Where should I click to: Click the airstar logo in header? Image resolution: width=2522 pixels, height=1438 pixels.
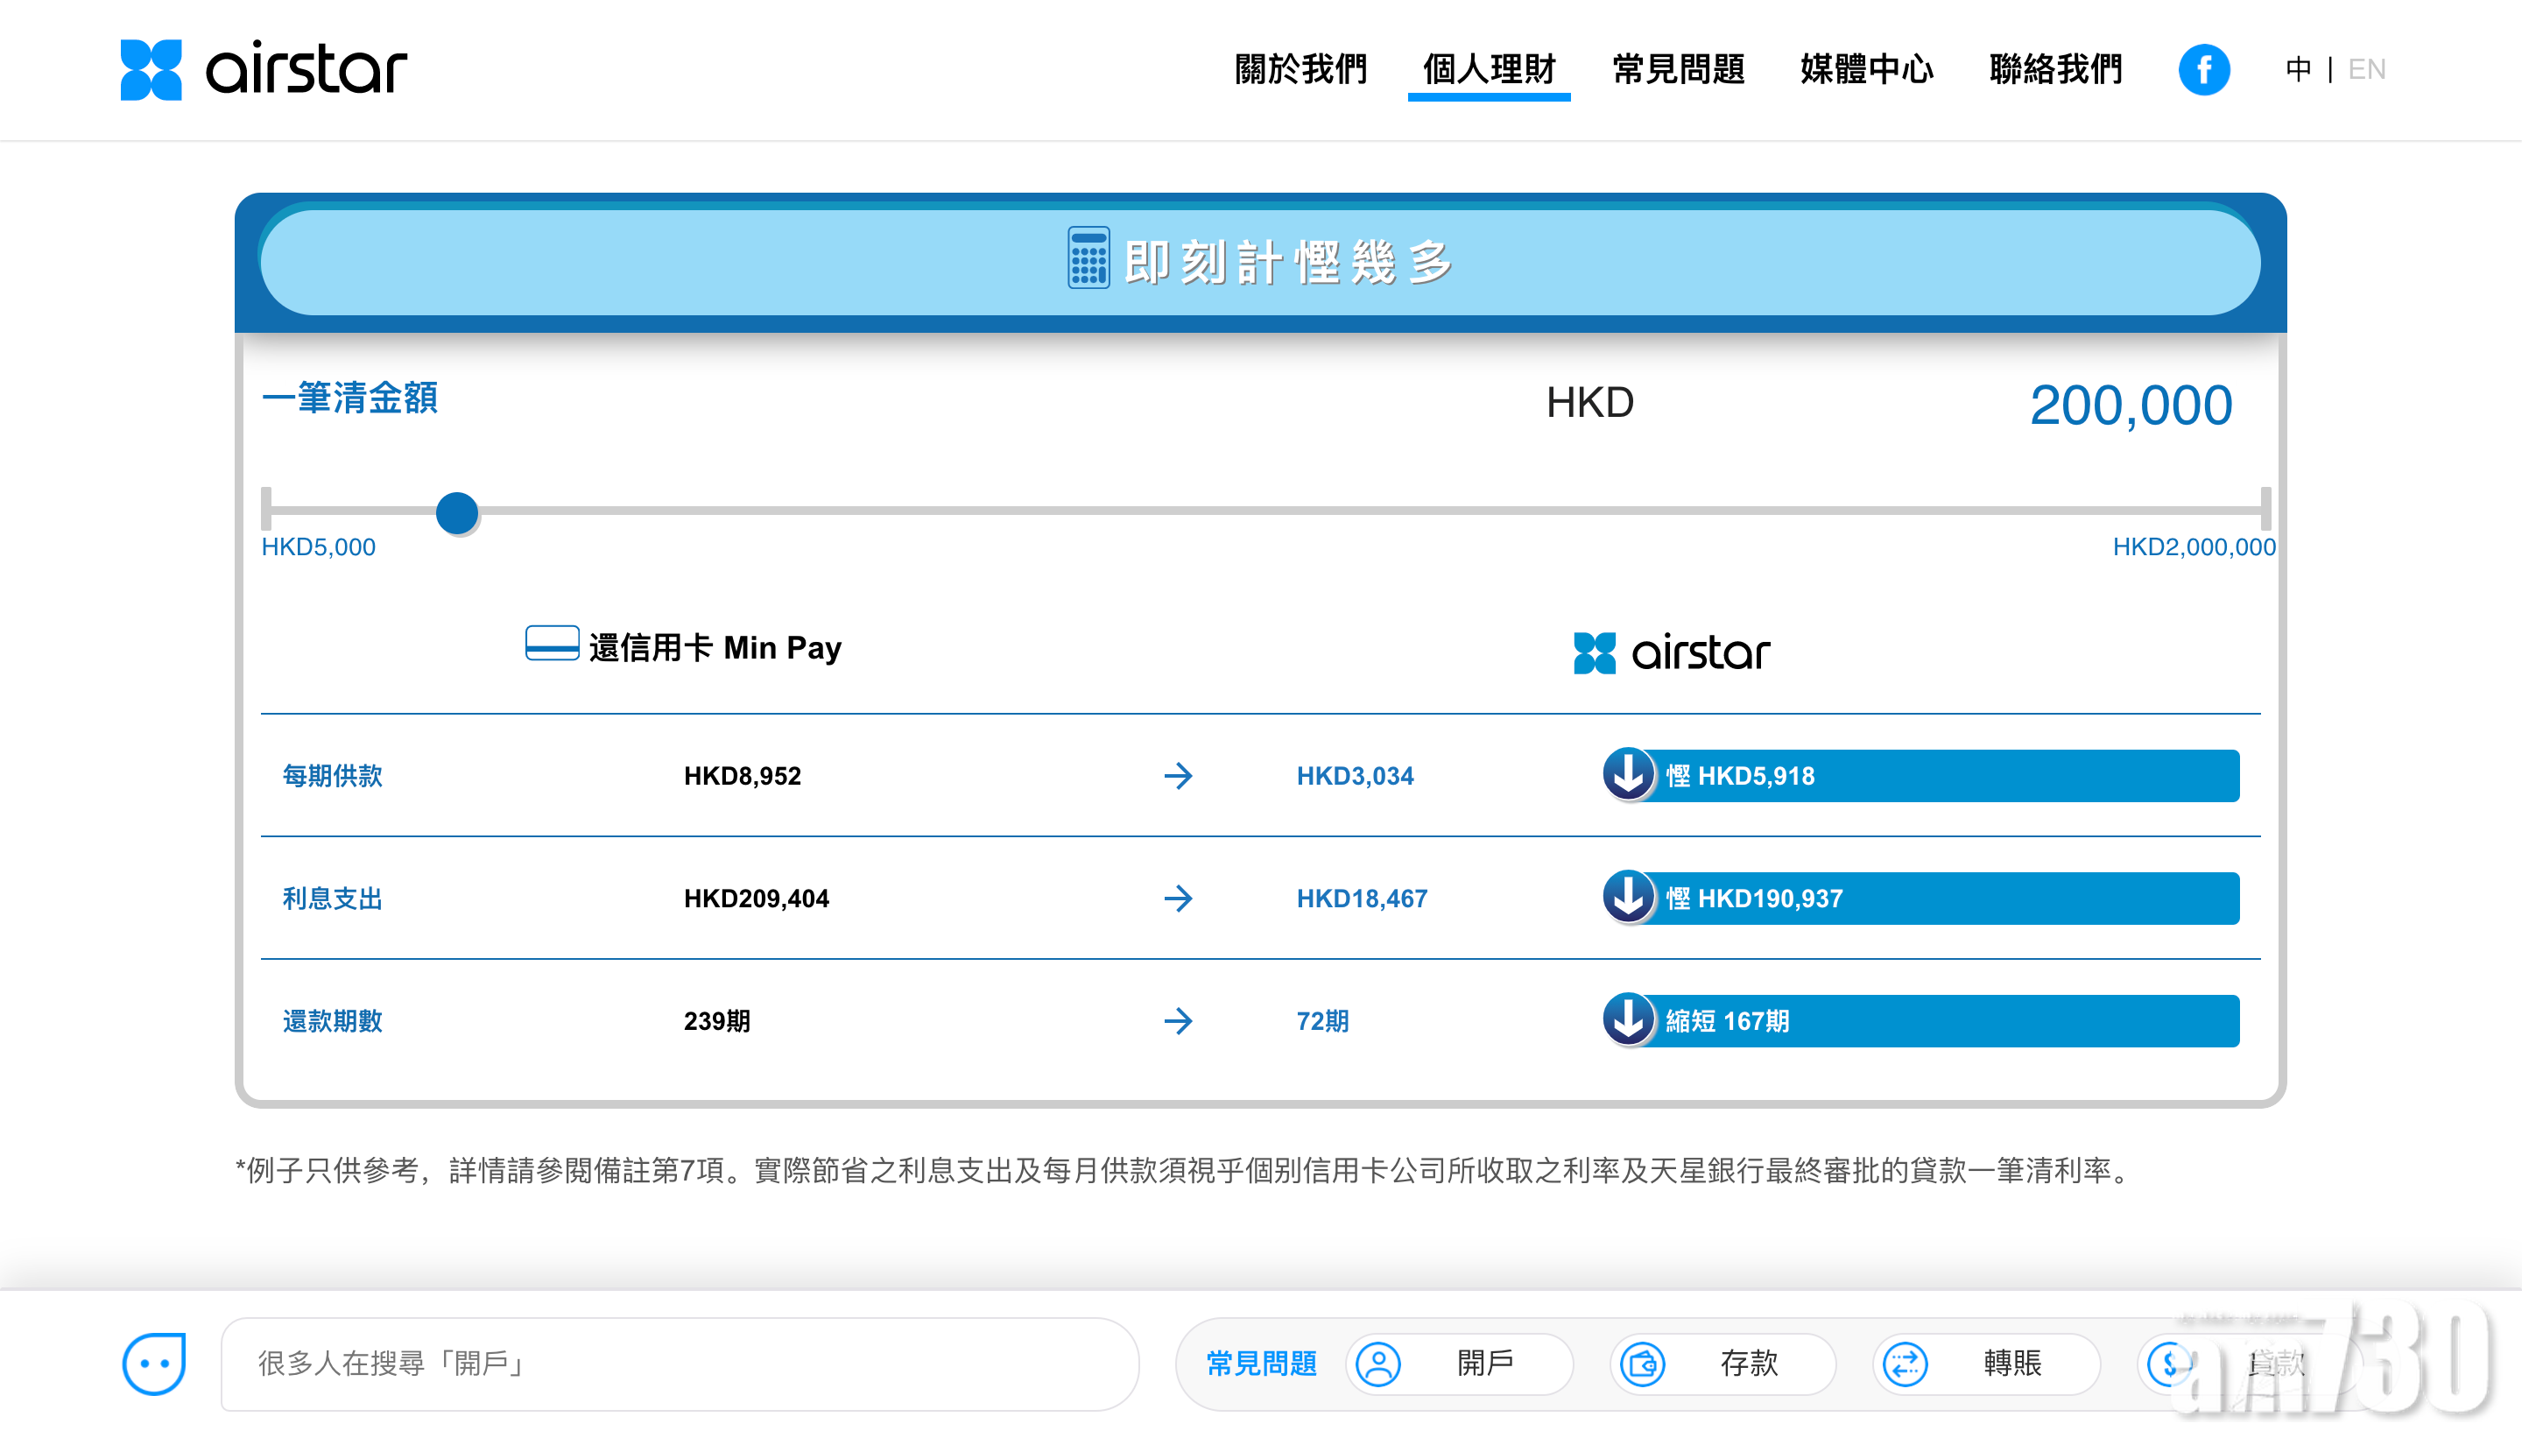point(263,69)
